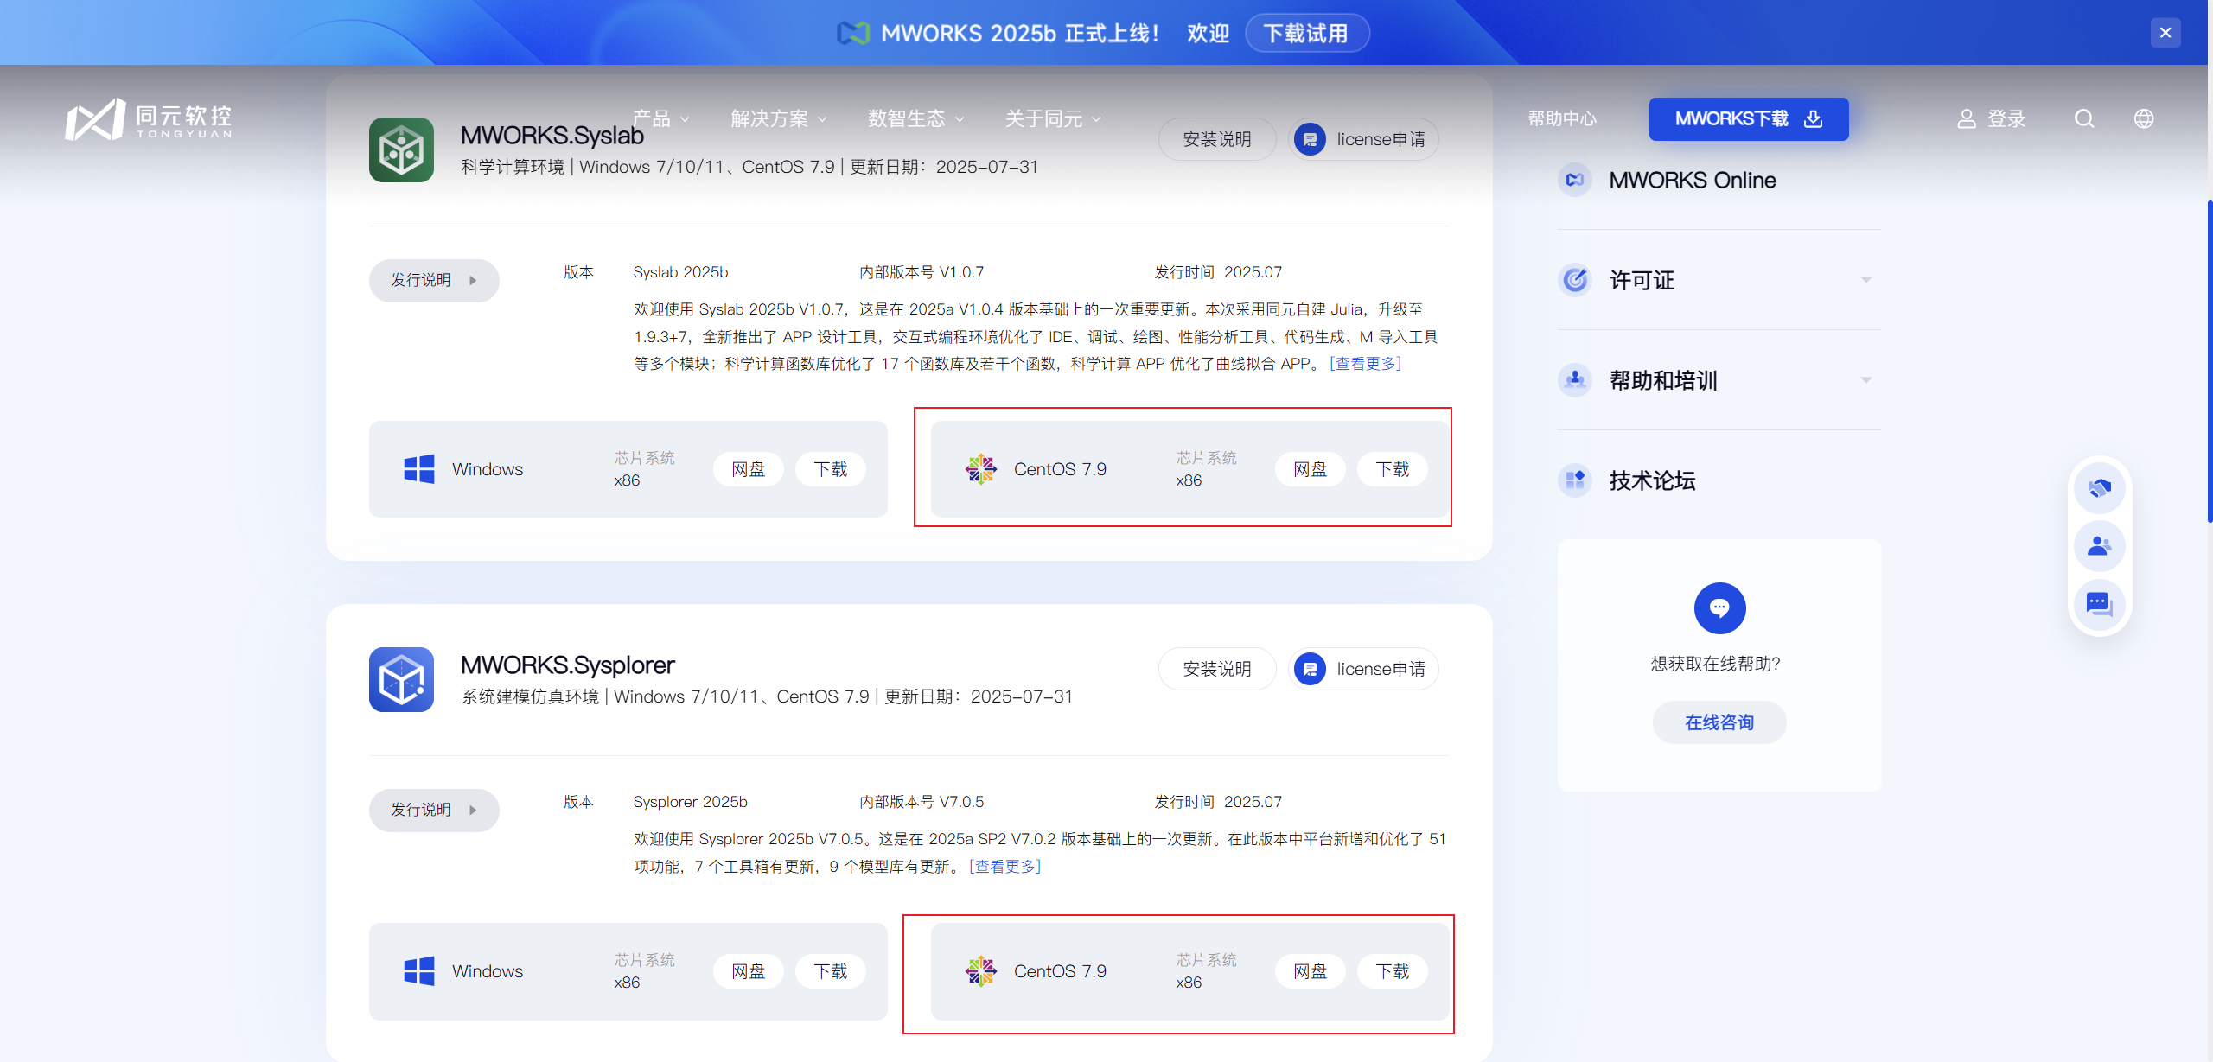The width and height of the screenshot is (2213, 1062).
Task: Open Sysplorer 安装说明
Action: coord(1216,669)
